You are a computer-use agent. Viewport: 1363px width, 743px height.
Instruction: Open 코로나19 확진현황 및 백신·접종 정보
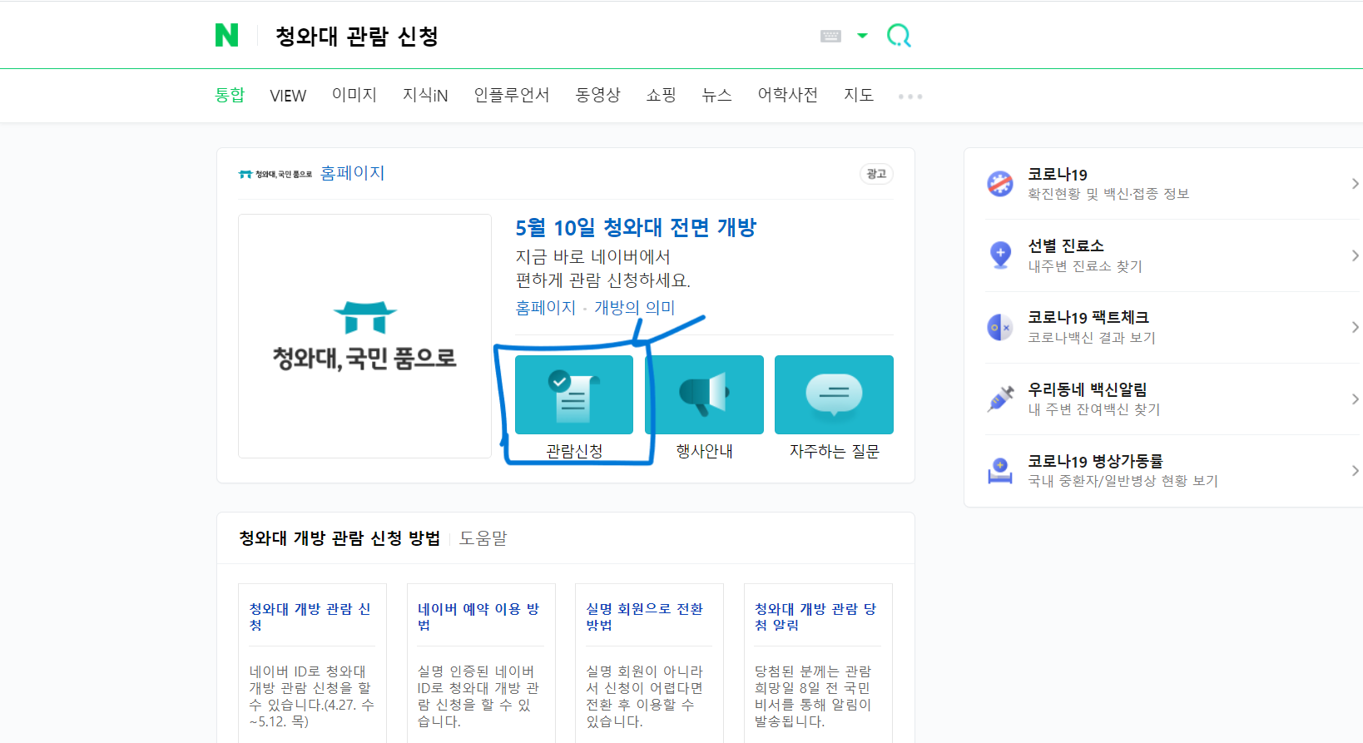1108,183
